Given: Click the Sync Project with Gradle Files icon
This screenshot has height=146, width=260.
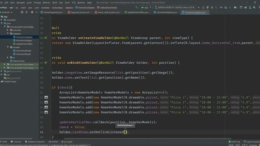Looking at the screenshot, I should [245, 7].
